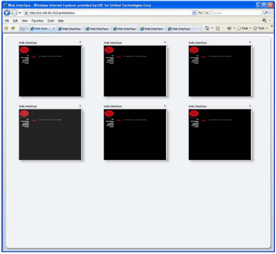
Task: Close the top-right thumbnail's tab
Action: coord(250,42)
